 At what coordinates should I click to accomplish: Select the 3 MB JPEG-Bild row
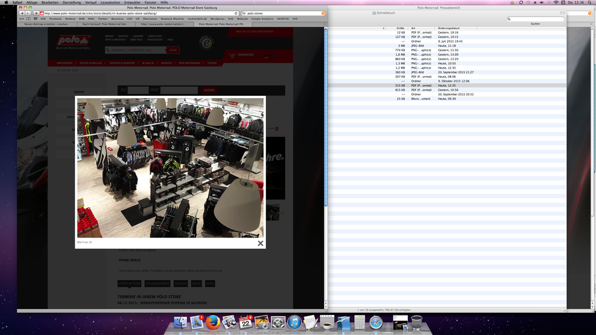pyautogui.click(x=447, y=46)
